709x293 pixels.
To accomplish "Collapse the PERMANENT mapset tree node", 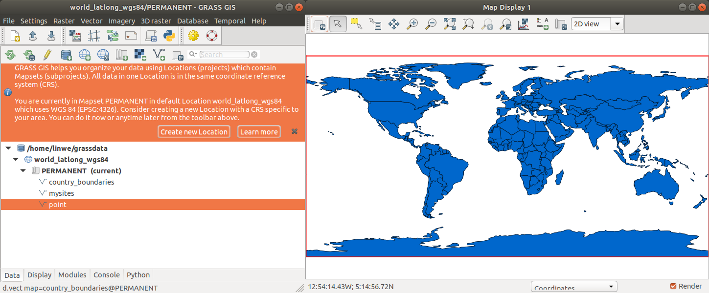I will tap(23, 171).
